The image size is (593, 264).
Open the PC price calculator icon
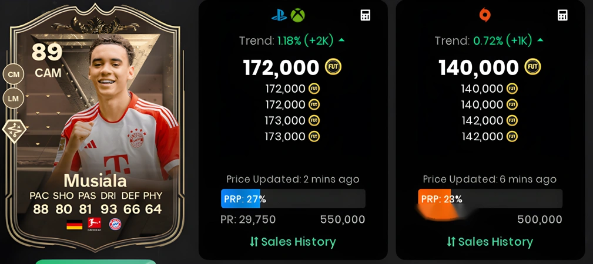[562, 15]
